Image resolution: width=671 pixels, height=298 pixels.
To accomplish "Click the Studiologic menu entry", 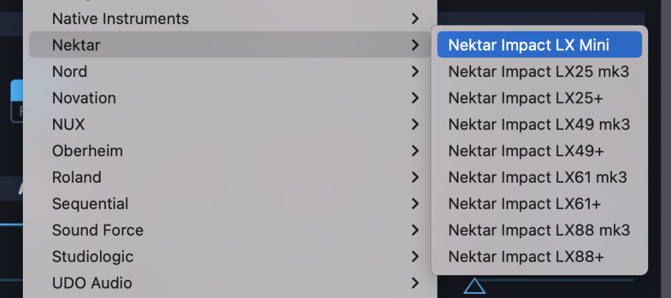I will pyautogui.click(x=93, y=256).
